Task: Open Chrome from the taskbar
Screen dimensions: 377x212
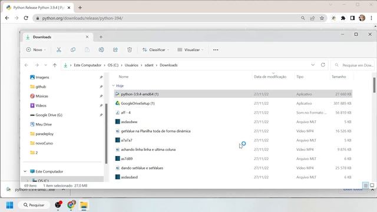Action: coord(71,205)
